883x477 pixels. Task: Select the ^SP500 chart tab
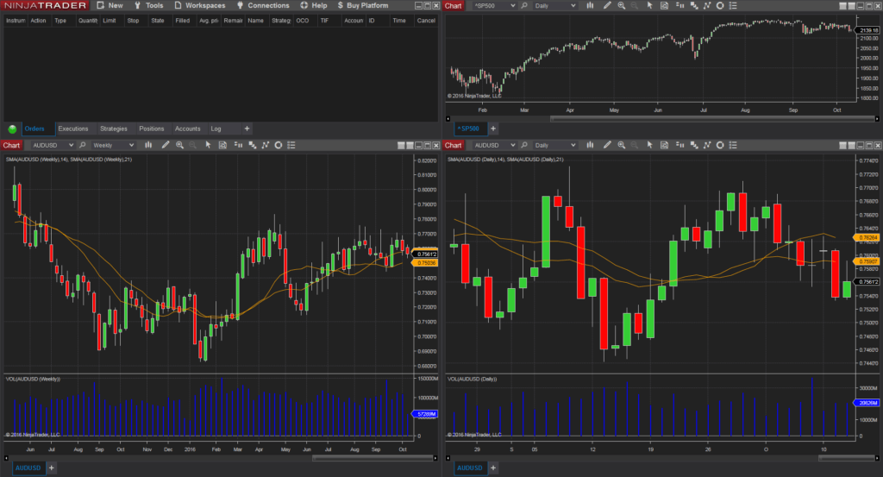pos(468,129)
